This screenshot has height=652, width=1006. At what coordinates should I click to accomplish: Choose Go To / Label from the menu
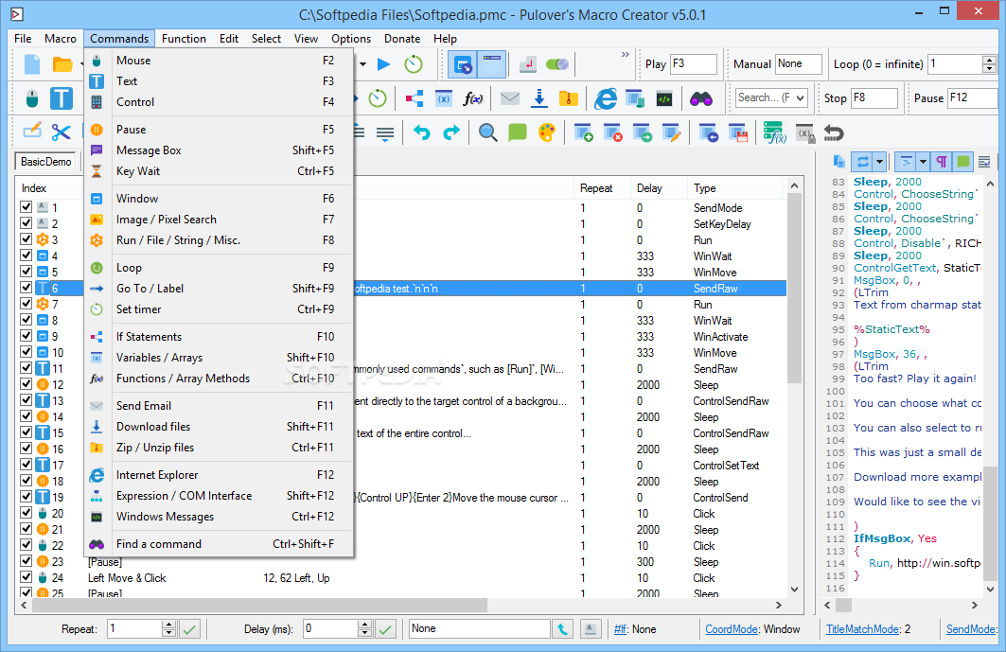(218, 289)
